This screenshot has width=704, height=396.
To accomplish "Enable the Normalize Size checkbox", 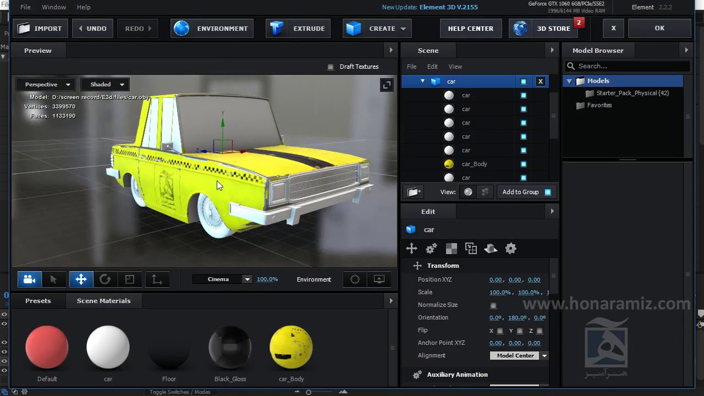I will (493, 305).
